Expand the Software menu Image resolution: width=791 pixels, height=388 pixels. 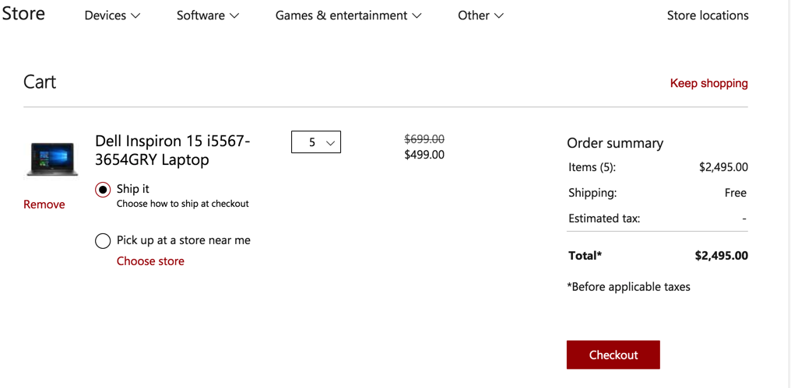pyautogui.click(x=207, y=16)
